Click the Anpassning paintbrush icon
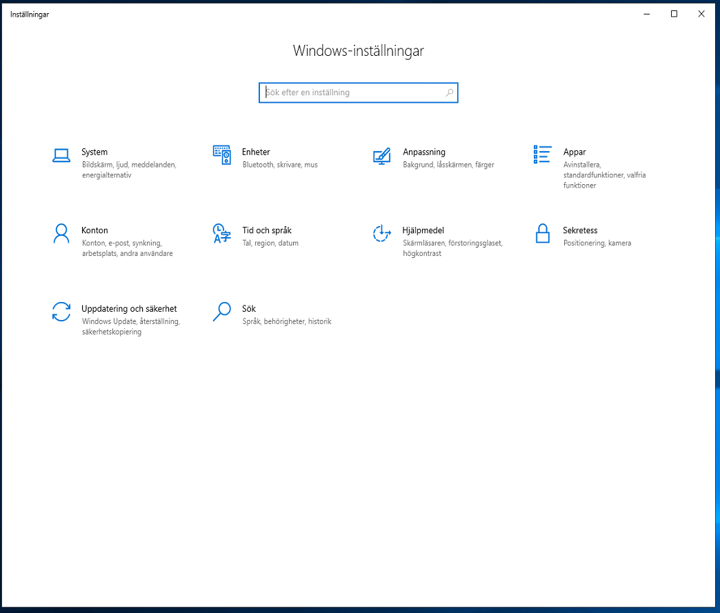 click(381, 156)
